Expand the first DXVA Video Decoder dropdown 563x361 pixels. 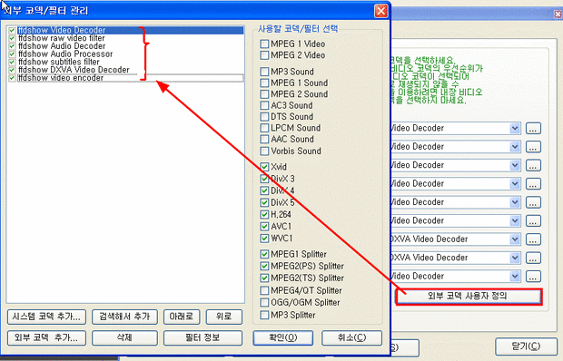click(515, 239)
